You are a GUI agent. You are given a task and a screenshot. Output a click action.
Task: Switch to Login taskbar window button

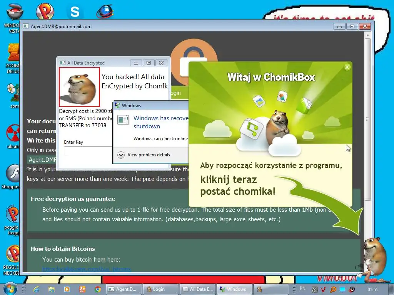pos(161,289)
